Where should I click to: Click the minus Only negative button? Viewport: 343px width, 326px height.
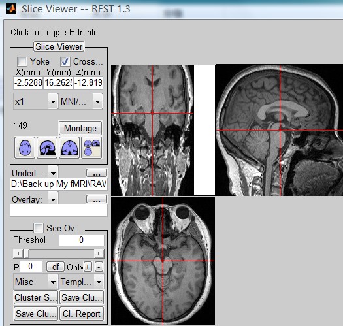coord(99,267)
